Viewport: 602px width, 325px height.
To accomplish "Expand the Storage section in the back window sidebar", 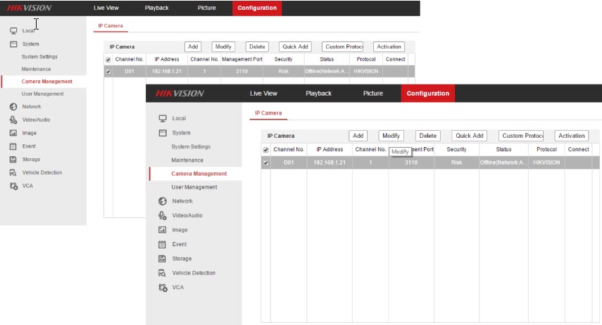I will click(31, 160).
